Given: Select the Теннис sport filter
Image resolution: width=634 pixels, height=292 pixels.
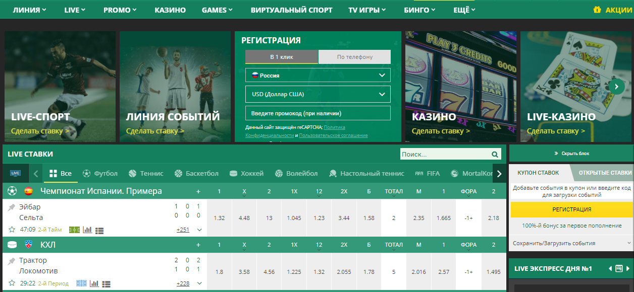Looking at the screenshot, I should click(146, 173).
